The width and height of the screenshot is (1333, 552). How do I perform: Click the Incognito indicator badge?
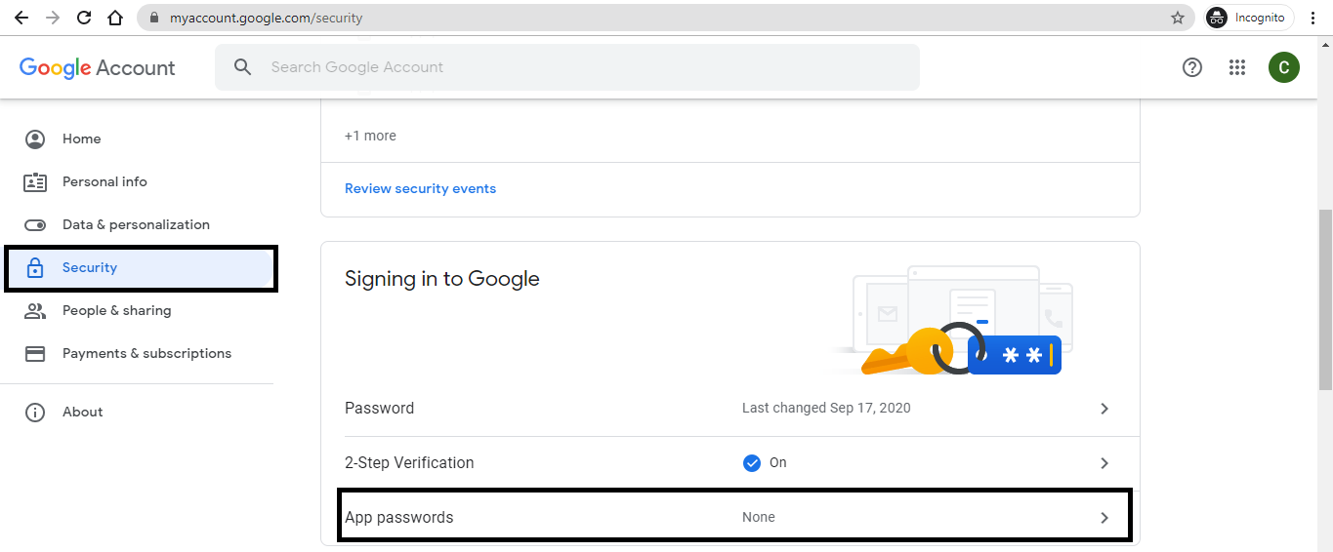coord(1249,18)
